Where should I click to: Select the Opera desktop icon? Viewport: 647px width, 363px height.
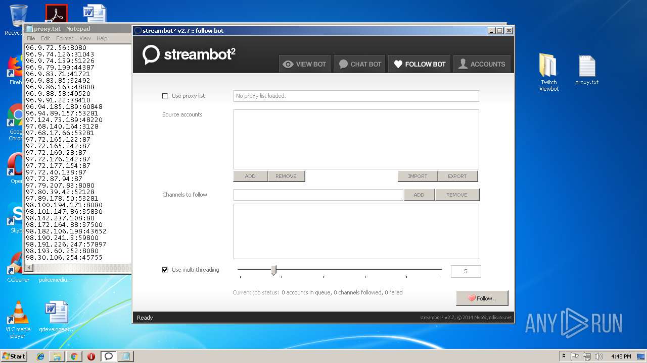[x=15, y=168]
